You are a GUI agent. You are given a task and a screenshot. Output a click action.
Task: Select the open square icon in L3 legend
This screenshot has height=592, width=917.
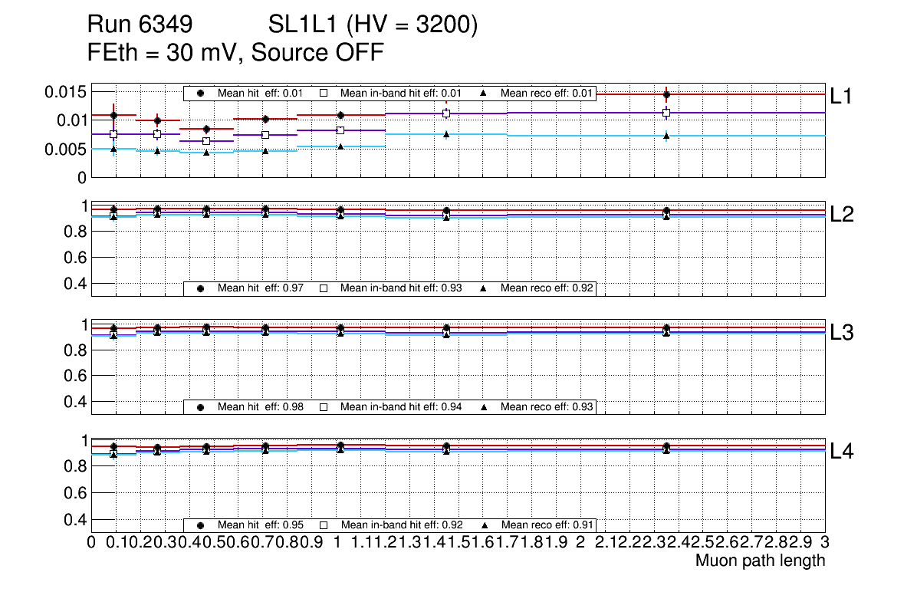[x=324, y=406]
